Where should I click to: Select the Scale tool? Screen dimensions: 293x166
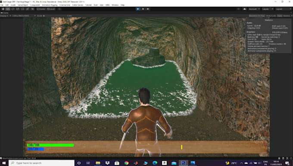[18, 9]
